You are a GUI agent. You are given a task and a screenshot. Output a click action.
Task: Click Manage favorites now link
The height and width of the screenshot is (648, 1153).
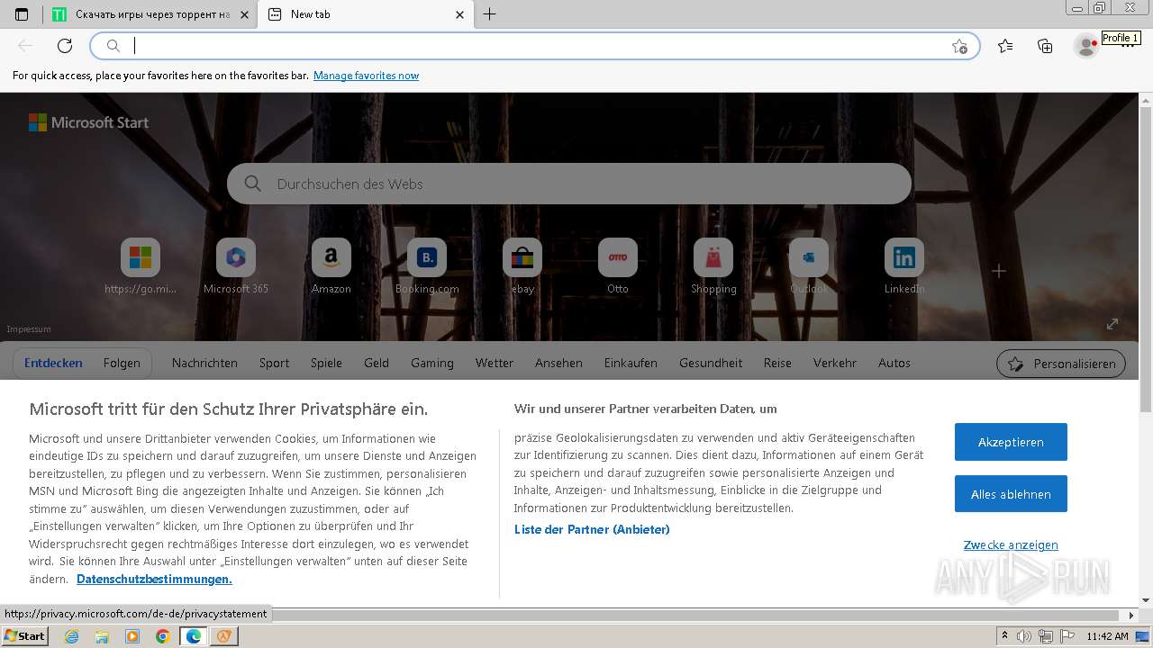click(366, 76)
